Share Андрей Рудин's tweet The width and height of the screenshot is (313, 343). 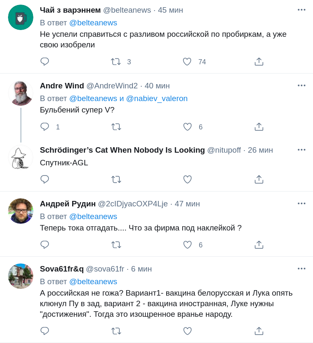[259, 245]
